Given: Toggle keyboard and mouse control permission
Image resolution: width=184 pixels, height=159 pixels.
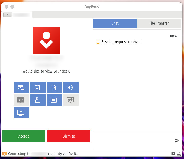Looking at the screenshot, I should click(21, 88).
